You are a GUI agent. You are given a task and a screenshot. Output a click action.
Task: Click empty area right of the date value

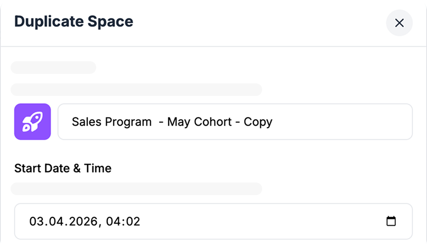click(264, 221)
